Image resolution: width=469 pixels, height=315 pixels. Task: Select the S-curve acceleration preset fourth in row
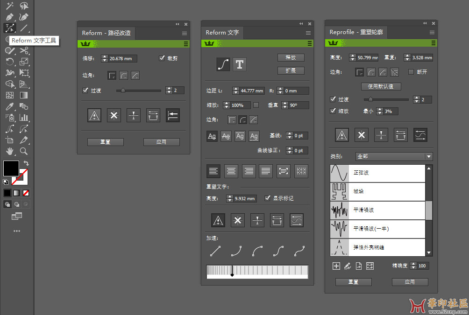278,251
